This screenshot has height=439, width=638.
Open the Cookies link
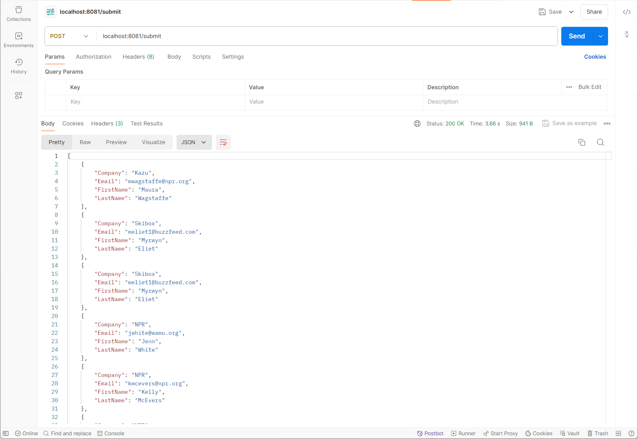pos(595,57)
